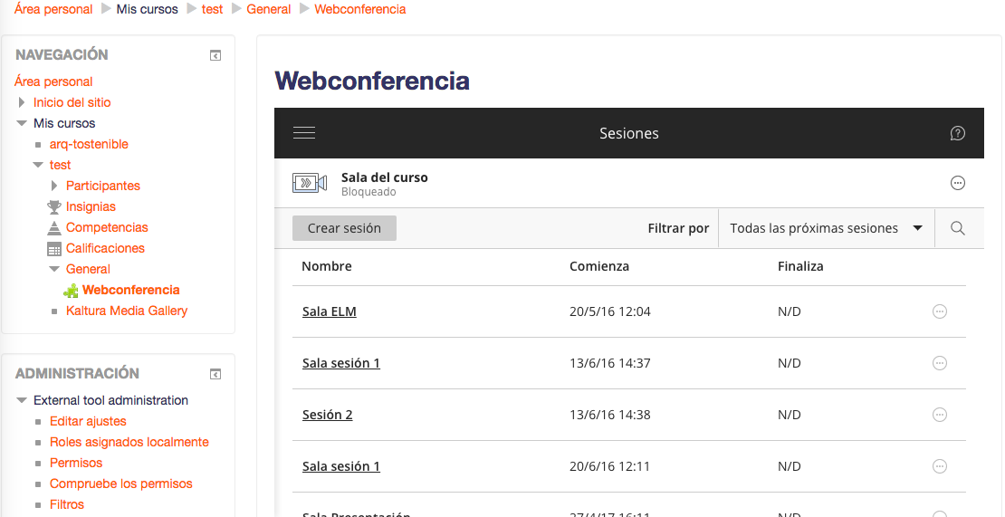This screenshot has width=1005, height=517.
Task: Open options for Sesión 2 row
Action: point(939,415)
